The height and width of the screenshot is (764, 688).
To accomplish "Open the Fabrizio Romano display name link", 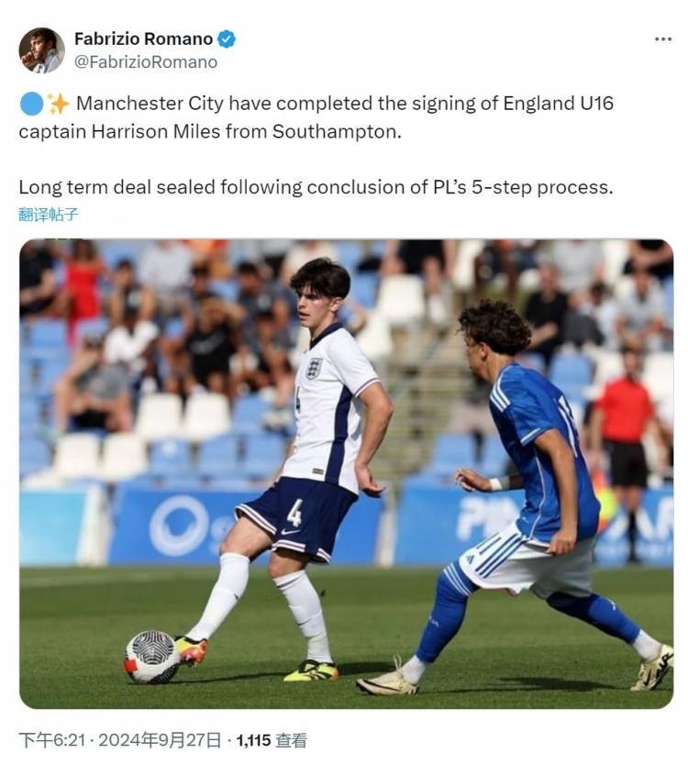I will coord(142,39).
